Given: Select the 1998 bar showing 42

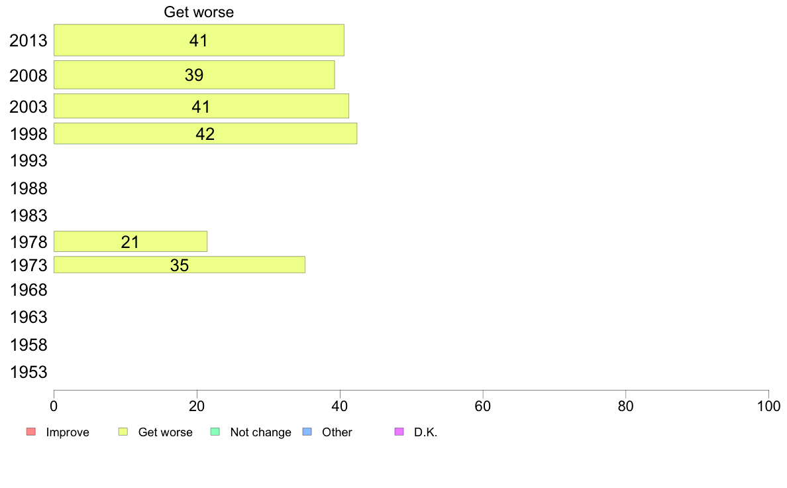Looking at the screenshot, I should click(205, 134).
